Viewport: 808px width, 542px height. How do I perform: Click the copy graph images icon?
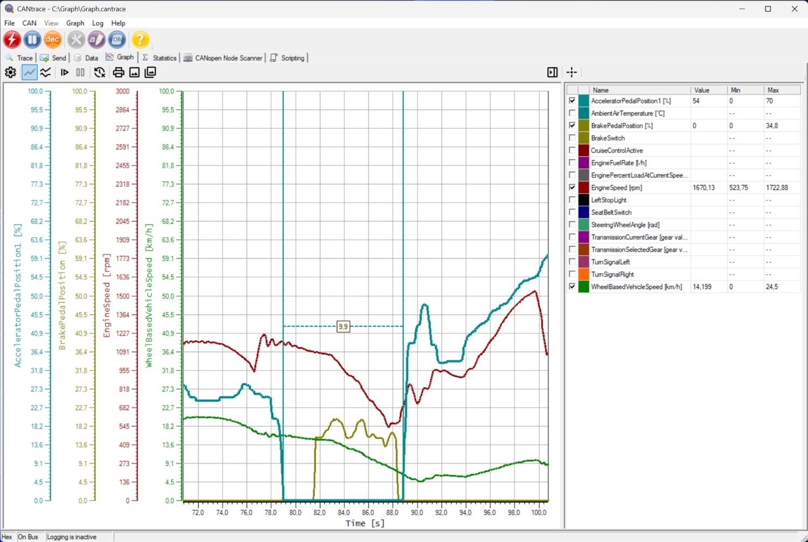pos(150,72)
